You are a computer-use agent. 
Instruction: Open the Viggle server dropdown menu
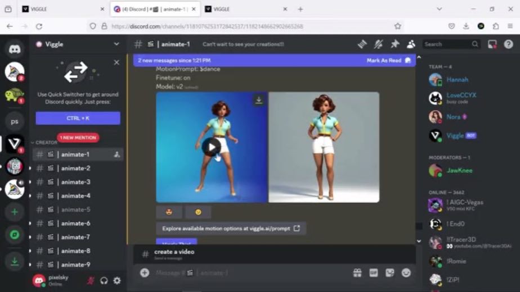[x=78, y=44]
